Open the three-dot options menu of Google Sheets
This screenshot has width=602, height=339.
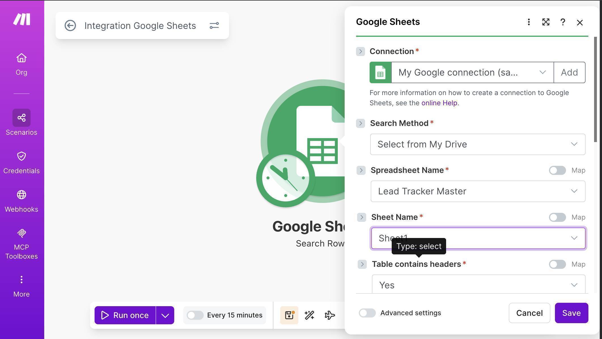coord(528,22)
